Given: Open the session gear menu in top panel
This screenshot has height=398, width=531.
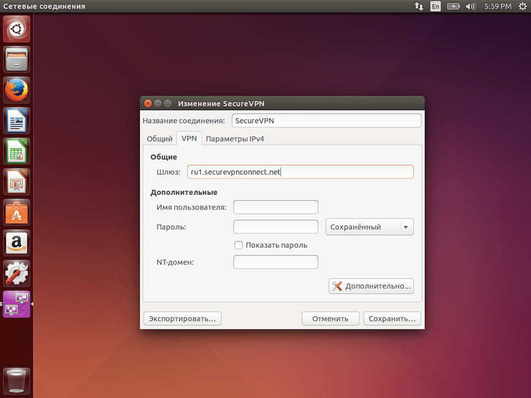Looking at the screenshot, I should (522, 6).
